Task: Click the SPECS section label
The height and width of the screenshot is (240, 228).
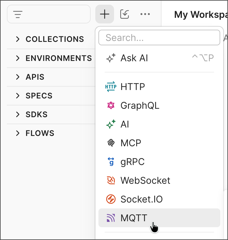Action: pos(39,96)
